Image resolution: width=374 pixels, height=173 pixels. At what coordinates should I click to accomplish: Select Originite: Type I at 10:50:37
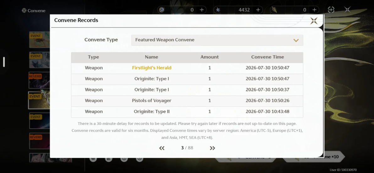[152, 90]
